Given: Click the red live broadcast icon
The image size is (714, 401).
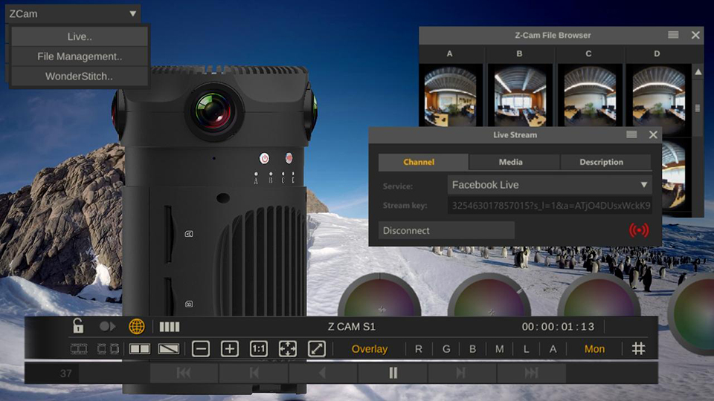Looking at the screenshot, I should (638, 230).
